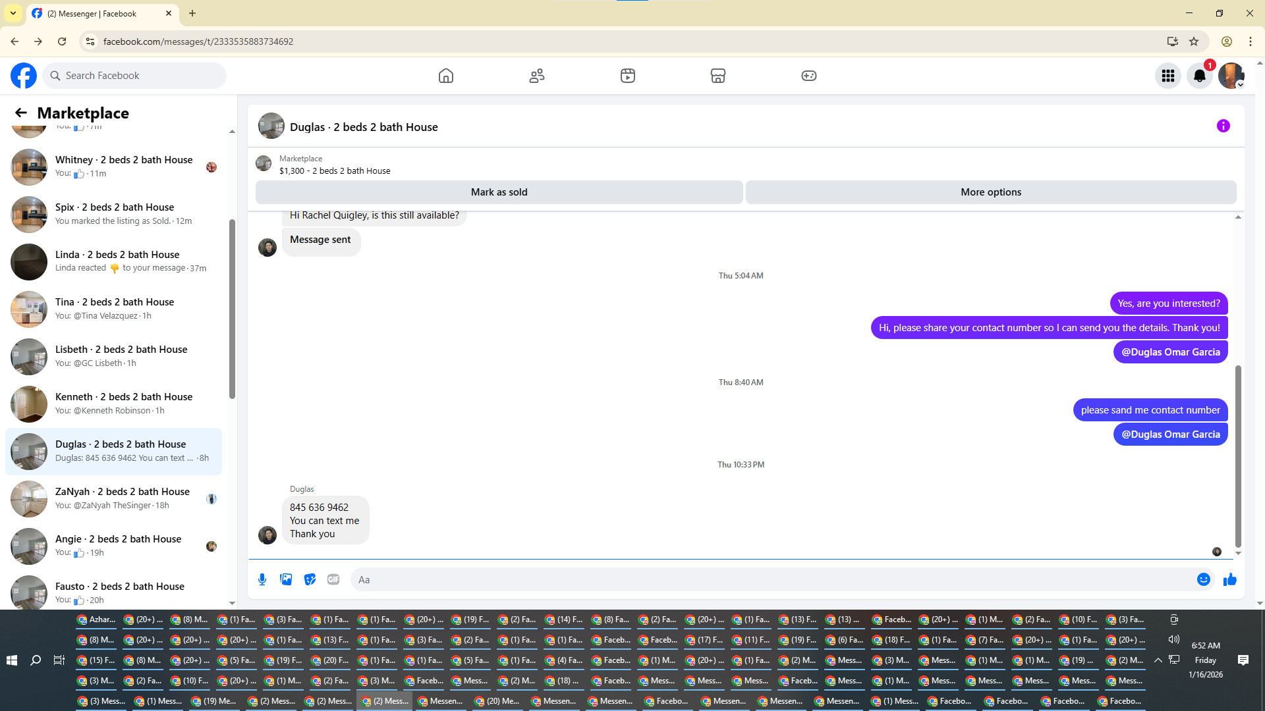This screenshot has height=711, width=1265.
Task: Open the Marketplace tab in top navigation
Action: (718, 76)
